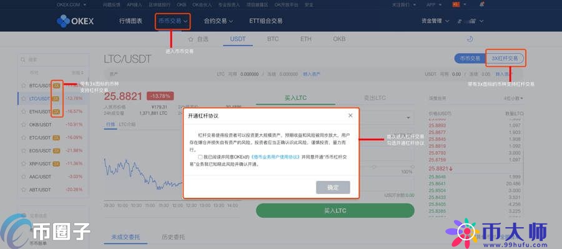Star the AAC/USDT pair

point(24,177)
